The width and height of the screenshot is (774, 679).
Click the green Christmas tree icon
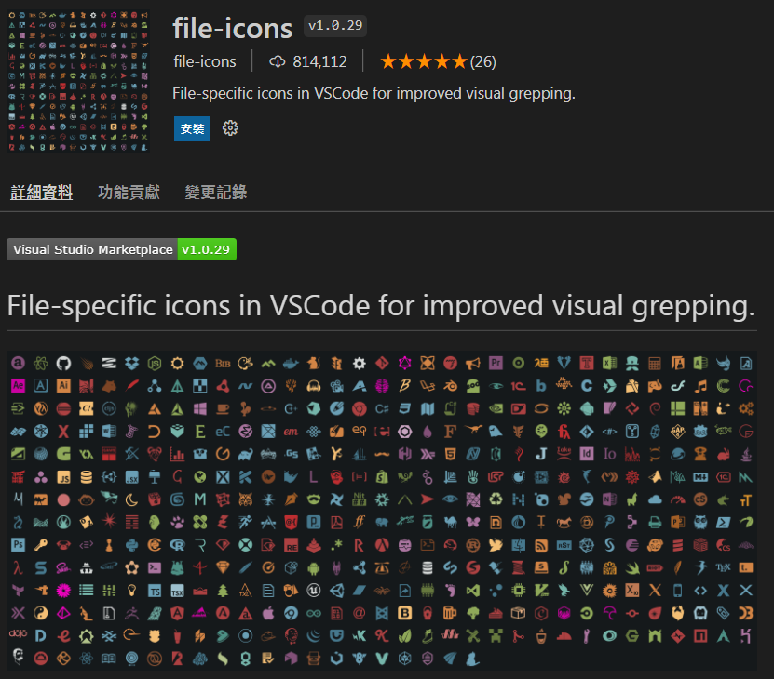click(x=223, y=591)
